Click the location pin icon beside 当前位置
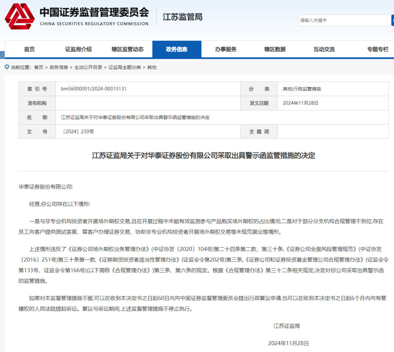The height and width of the screenshot is (352, 394). click(7, 67)
